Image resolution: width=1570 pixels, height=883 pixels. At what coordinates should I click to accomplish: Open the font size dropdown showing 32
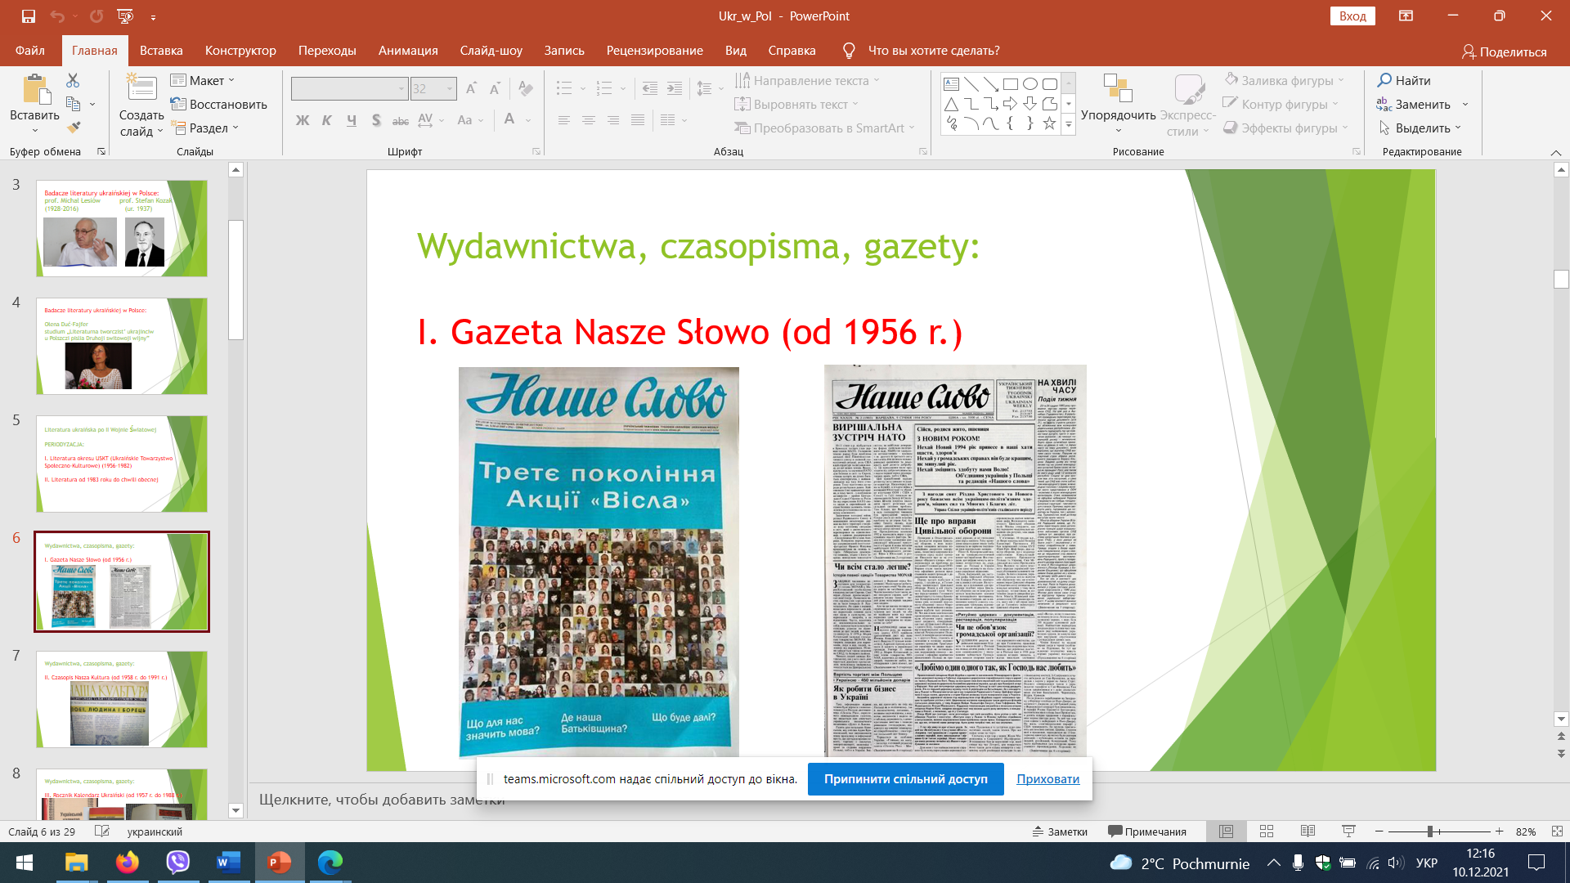pos(450,88)
